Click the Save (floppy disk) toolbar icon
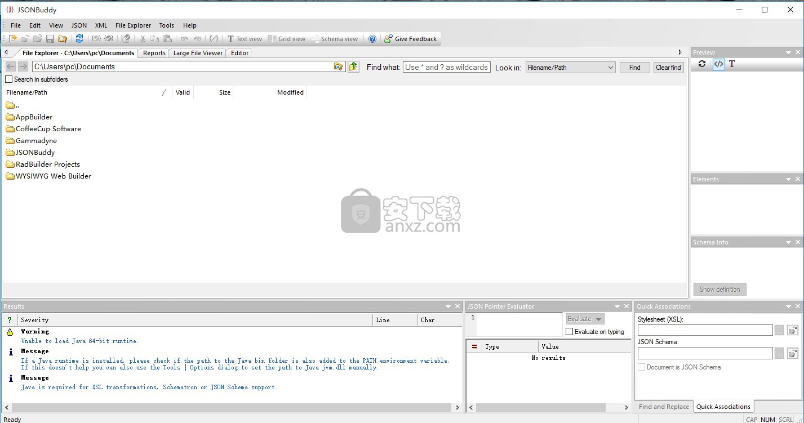The image size is (804, 423). [50, 39]
